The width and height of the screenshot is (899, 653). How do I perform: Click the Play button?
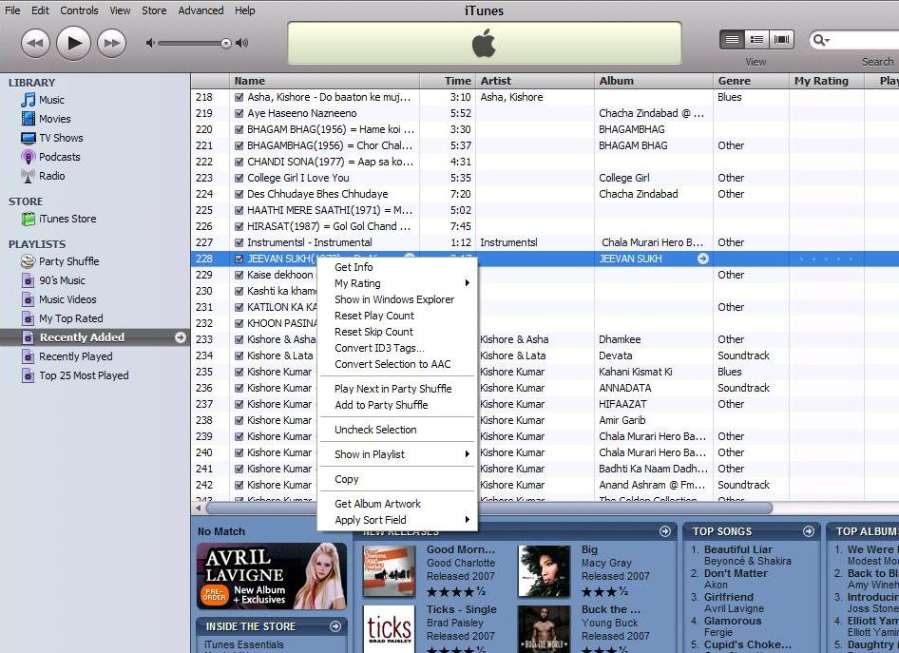pyautogui.click(x=73, y=43)
